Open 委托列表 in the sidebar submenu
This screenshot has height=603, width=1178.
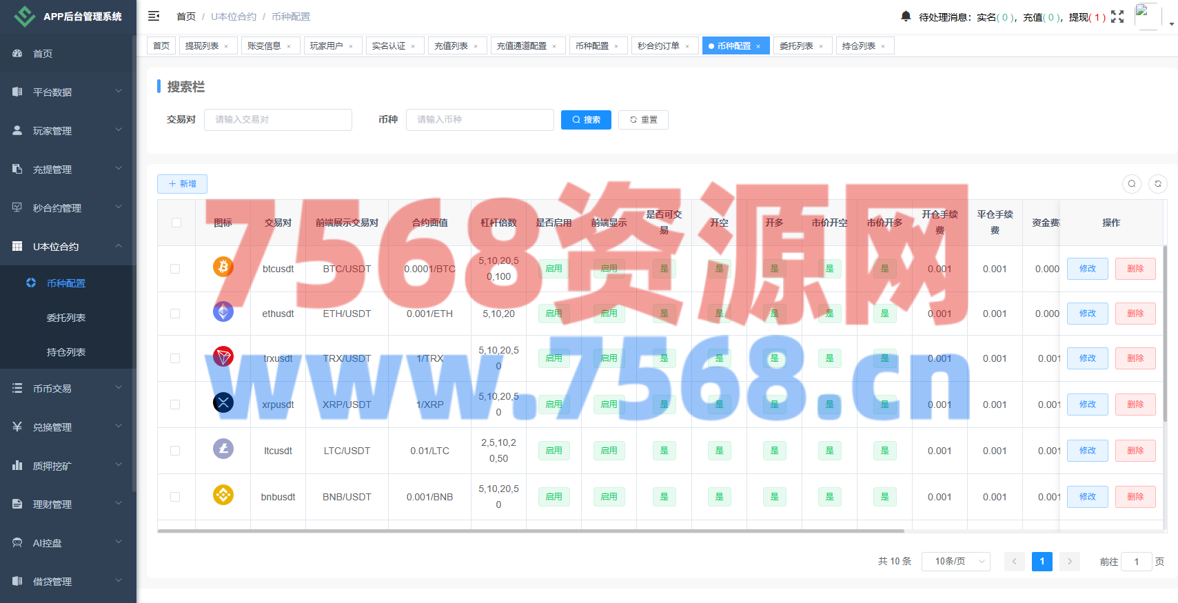(66, 318)
